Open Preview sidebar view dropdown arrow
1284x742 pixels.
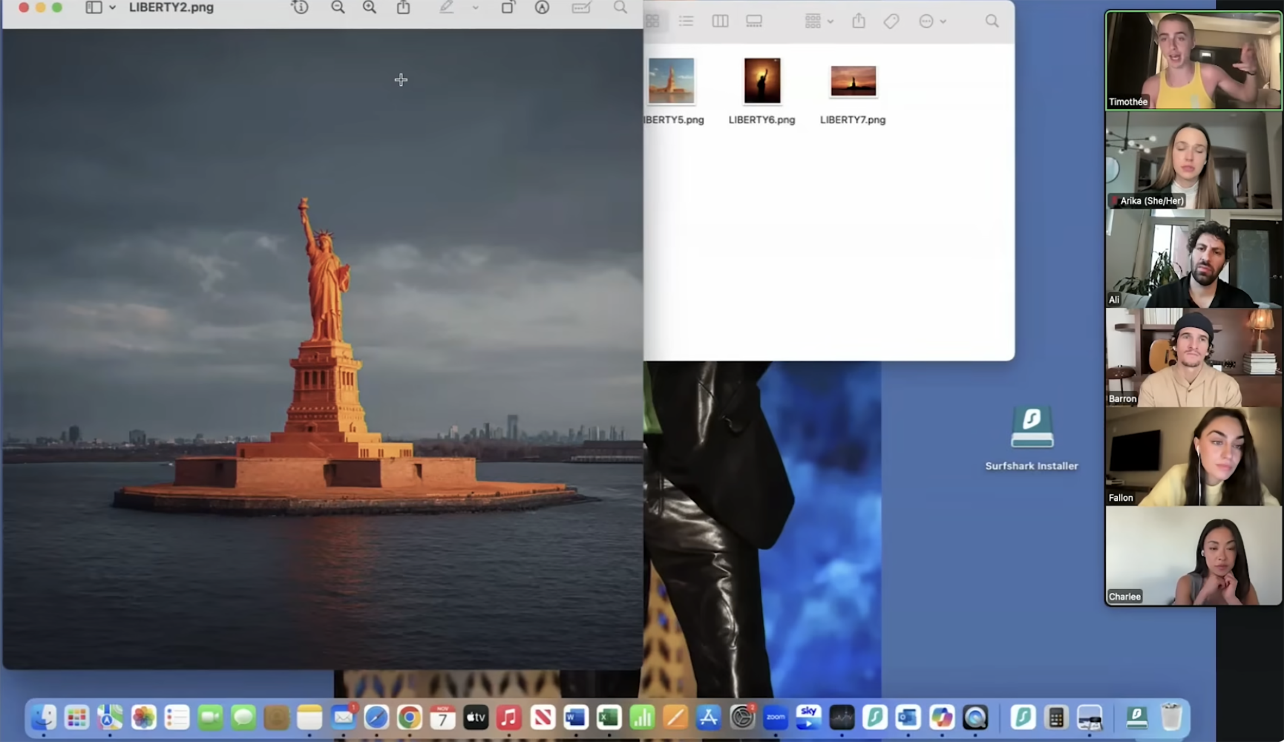(x=113, y=8)
